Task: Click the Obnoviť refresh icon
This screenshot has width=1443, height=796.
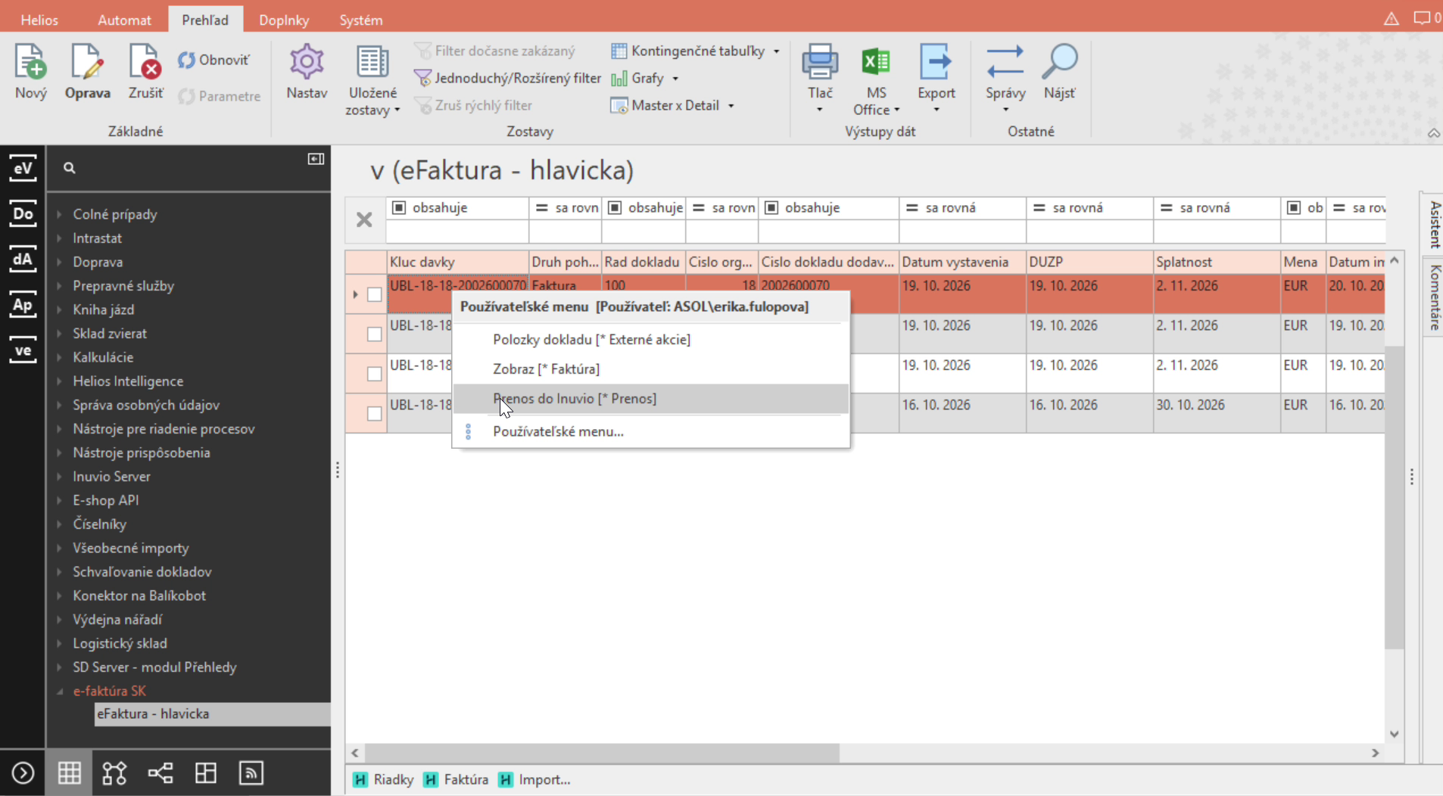Action: click(186, 60)
